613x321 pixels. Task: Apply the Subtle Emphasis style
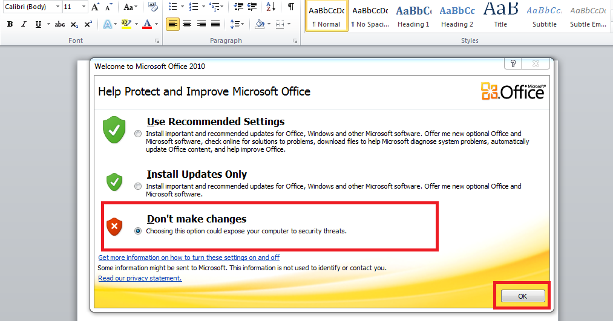[588, 16]
